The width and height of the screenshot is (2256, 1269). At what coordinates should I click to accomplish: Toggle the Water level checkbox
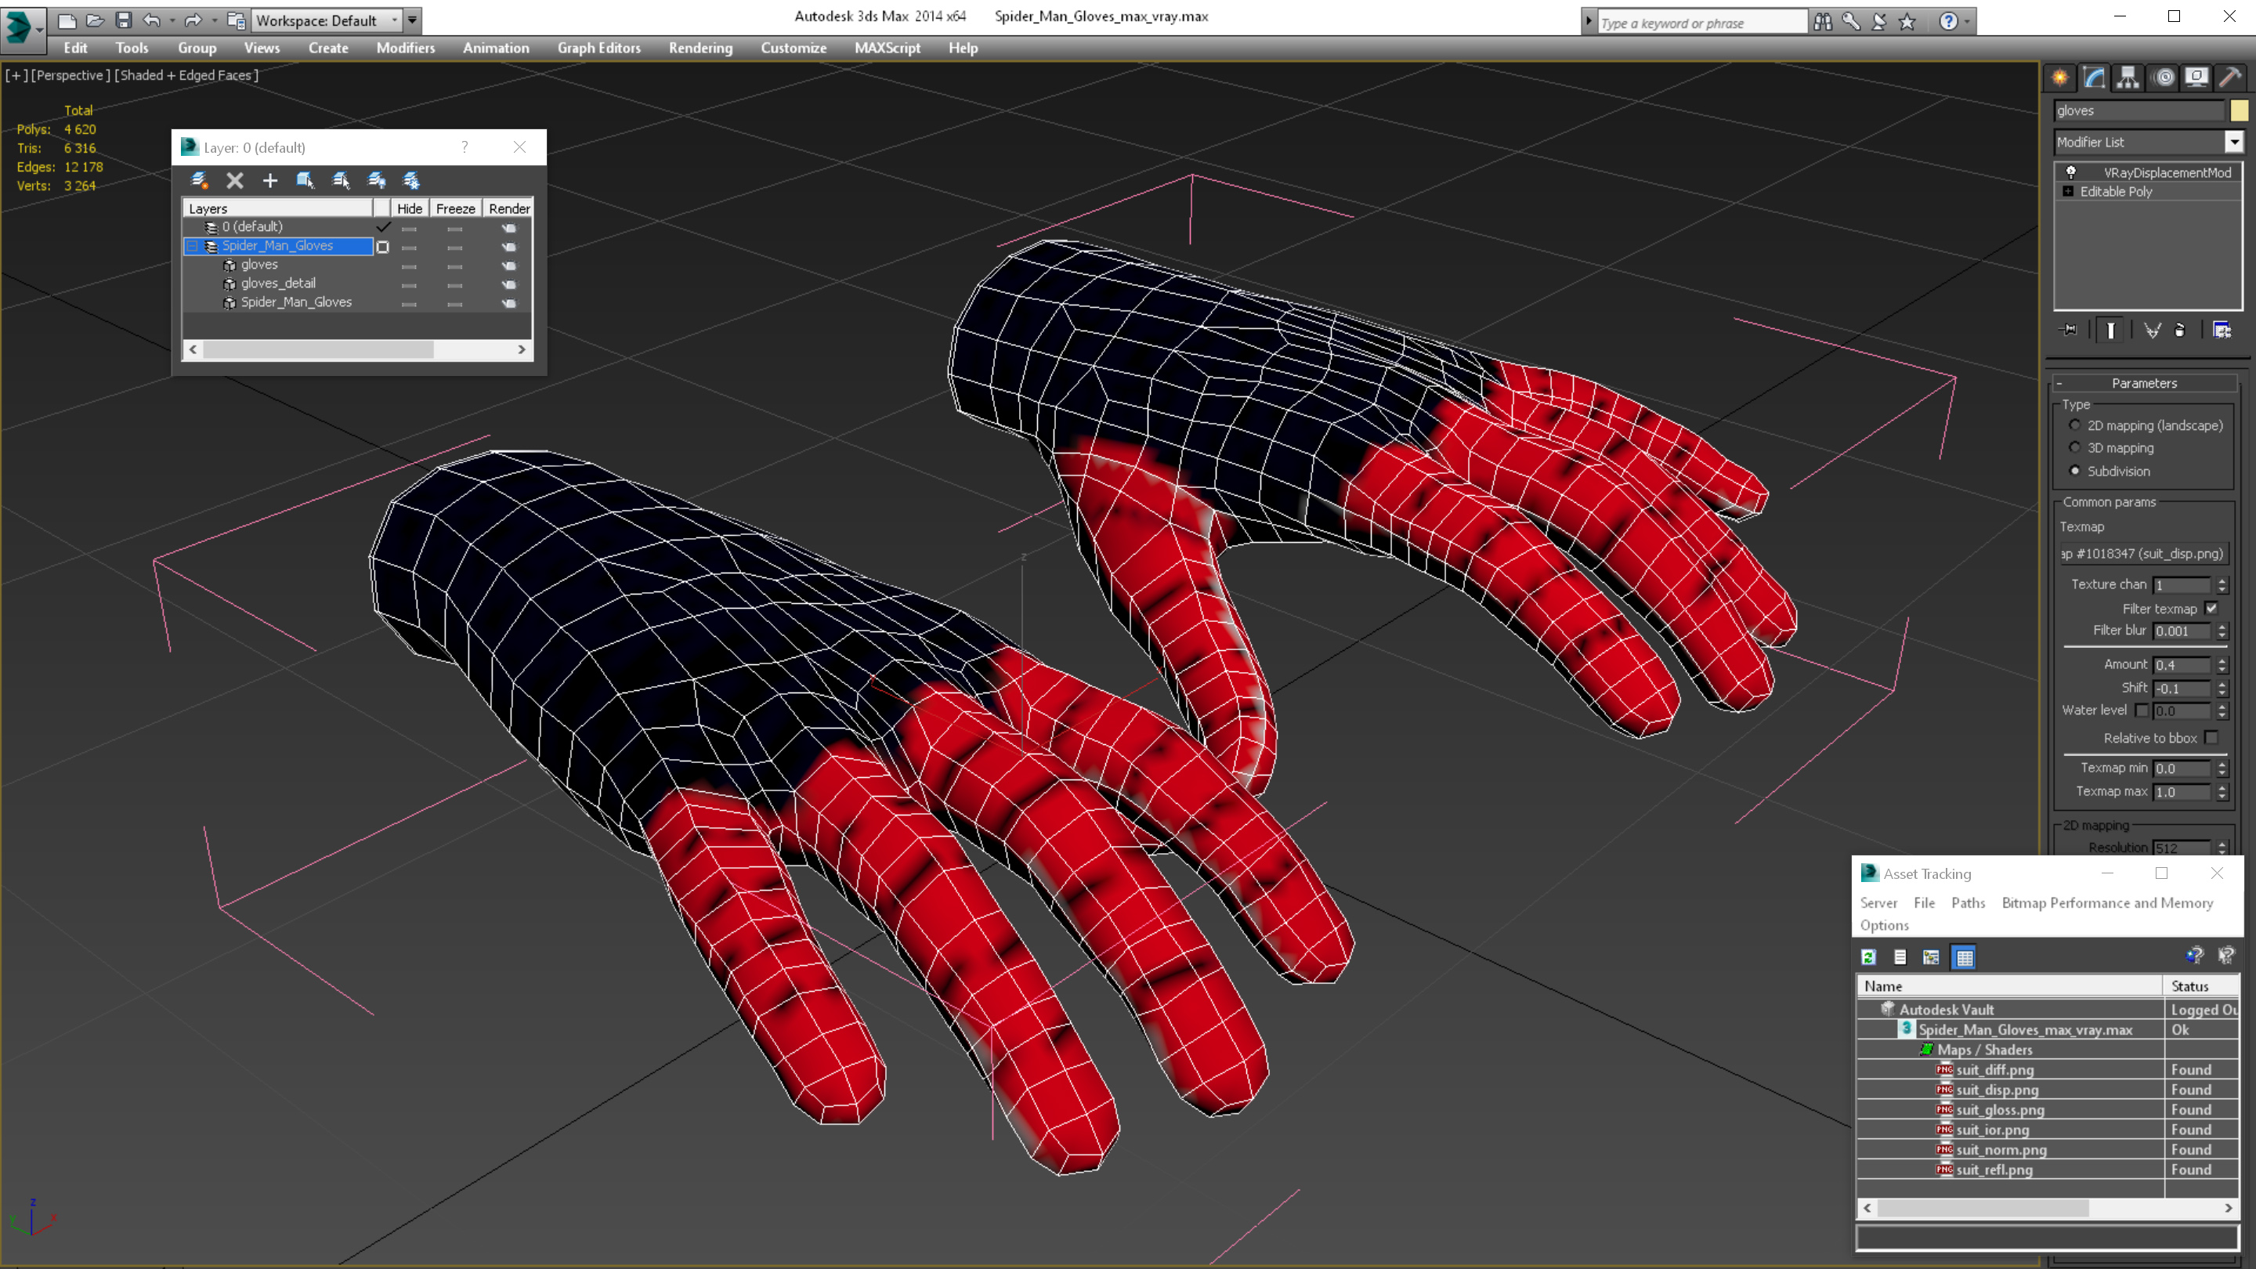click(2142, 710)
